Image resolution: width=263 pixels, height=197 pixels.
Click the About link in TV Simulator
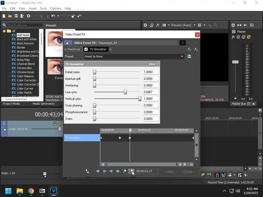tap(152, 64)
